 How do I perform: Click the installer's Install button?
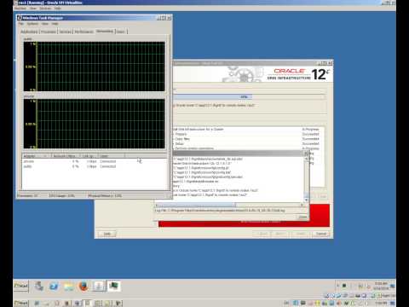click(x=301, y=234)
